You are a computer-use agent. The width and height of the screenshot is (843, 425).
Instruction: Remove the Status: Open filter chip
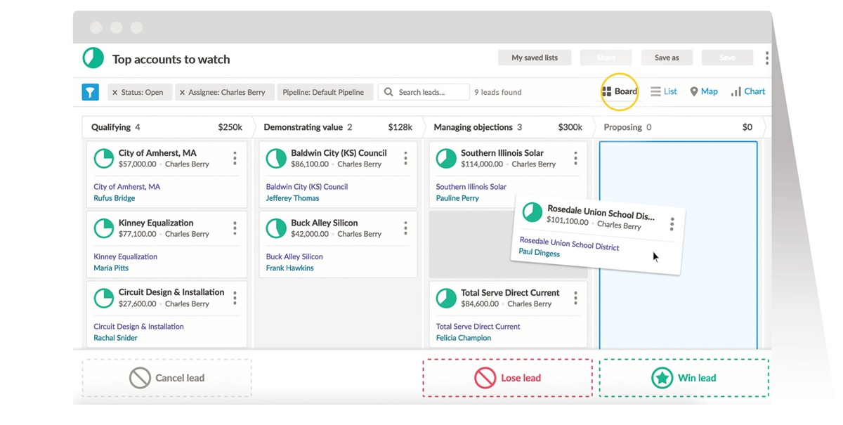[x=115, y=93]
